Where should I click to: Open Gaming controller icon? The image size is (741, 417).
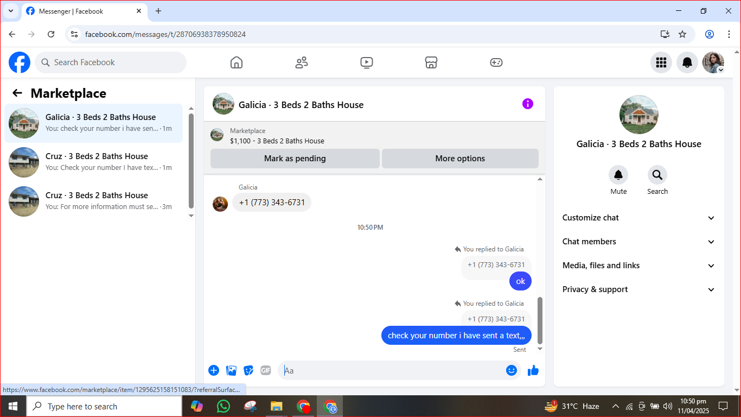(496, 62)
